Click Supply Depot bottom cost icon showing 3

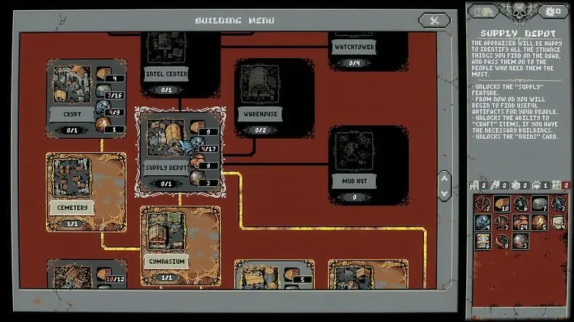197,178
